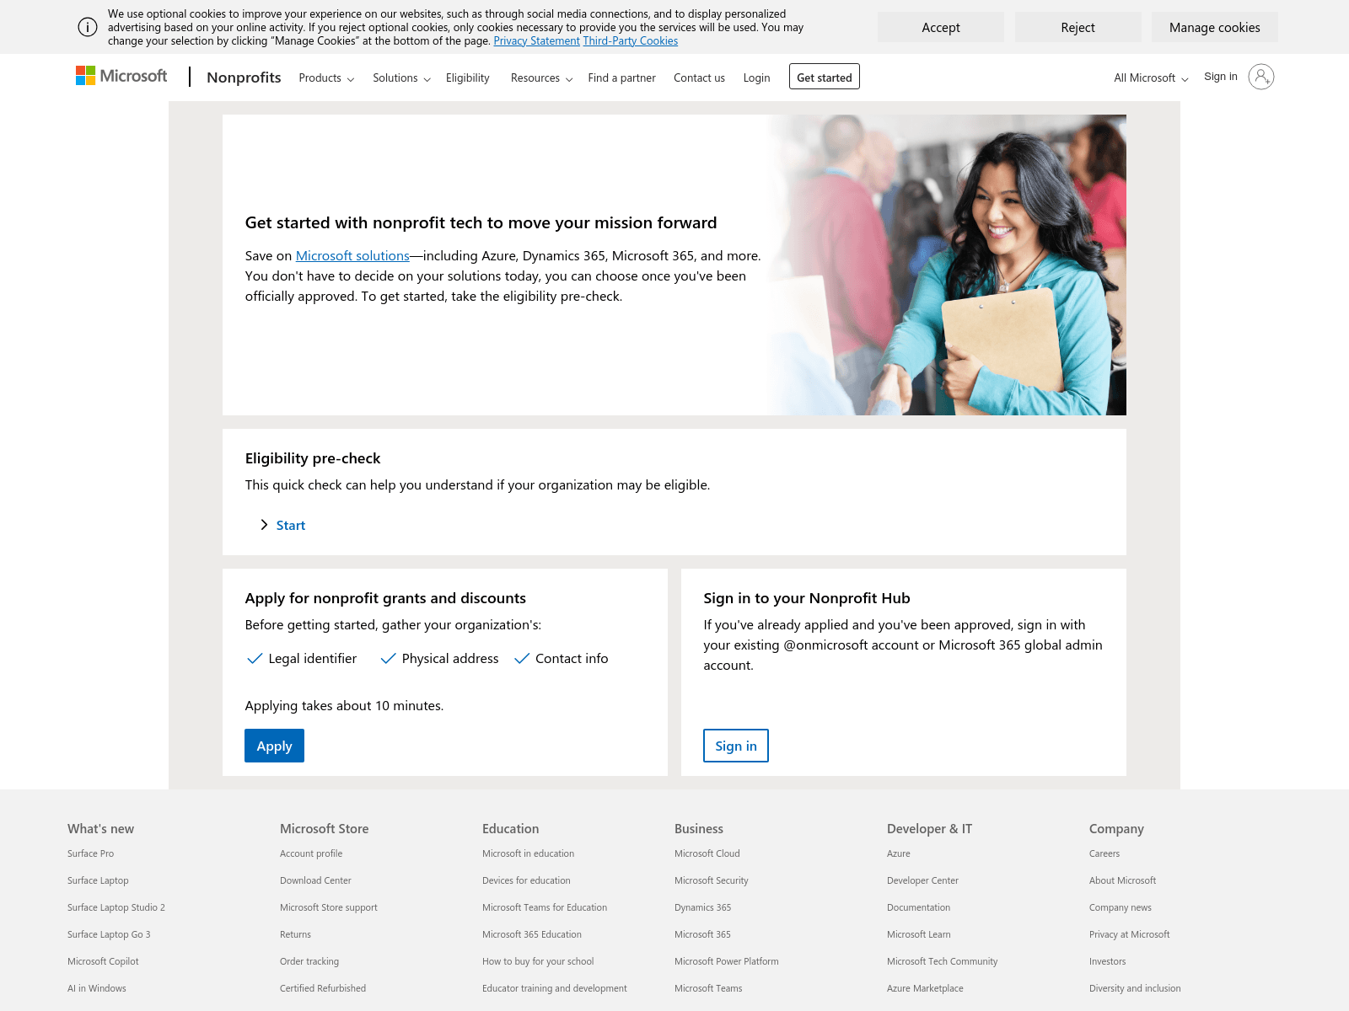Expand the Start eligibility pre-check chevron
The width and height of the screenshot is (1349, 1011).
[264, 525]
